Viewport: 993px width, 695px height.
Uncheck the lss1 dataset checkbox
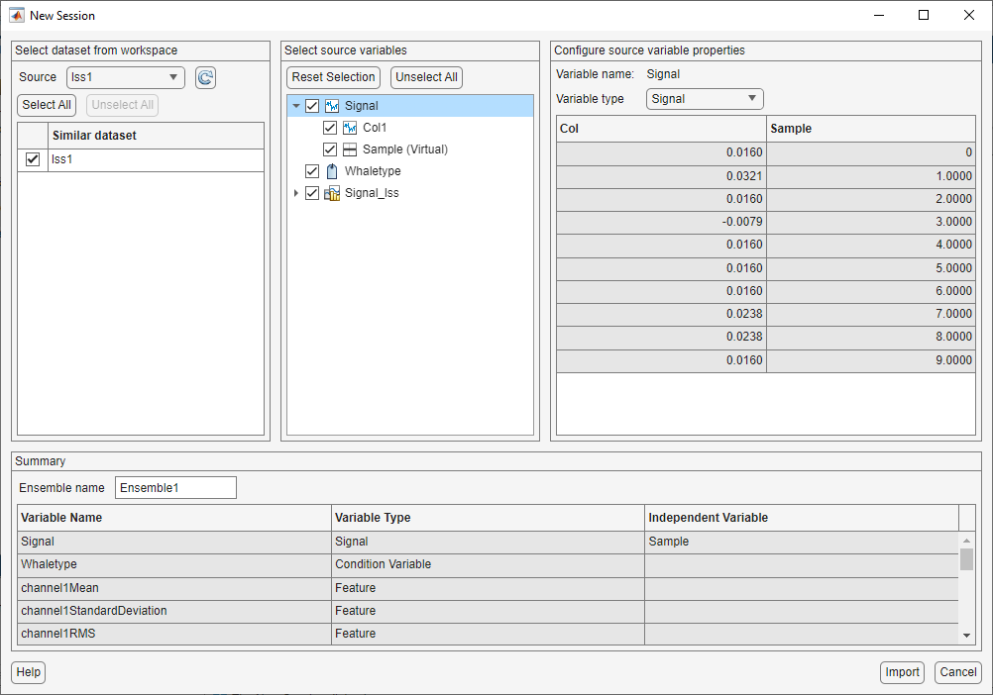33,159
